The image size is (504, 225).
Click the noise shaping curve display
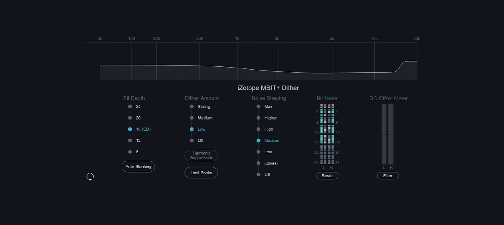pos(259,61)
